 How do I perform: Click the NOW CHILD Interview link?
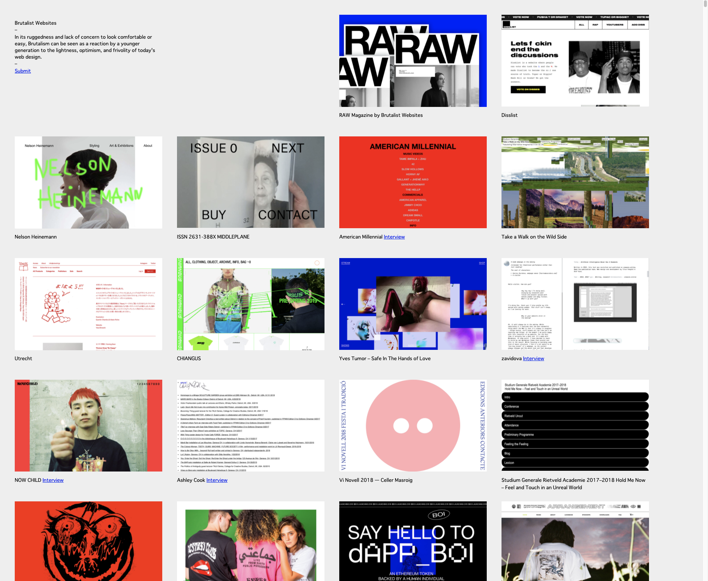(x=53, y=480)
